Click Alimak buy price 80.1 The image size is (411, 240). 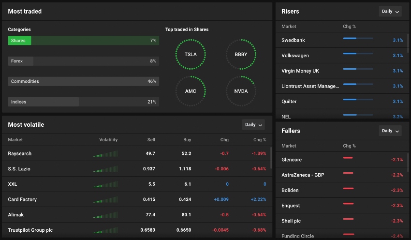click(186, 214)
